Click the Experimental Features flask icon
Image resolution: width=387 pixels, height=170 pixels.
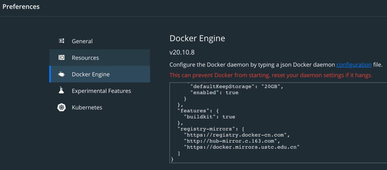(x=62, y=90)
